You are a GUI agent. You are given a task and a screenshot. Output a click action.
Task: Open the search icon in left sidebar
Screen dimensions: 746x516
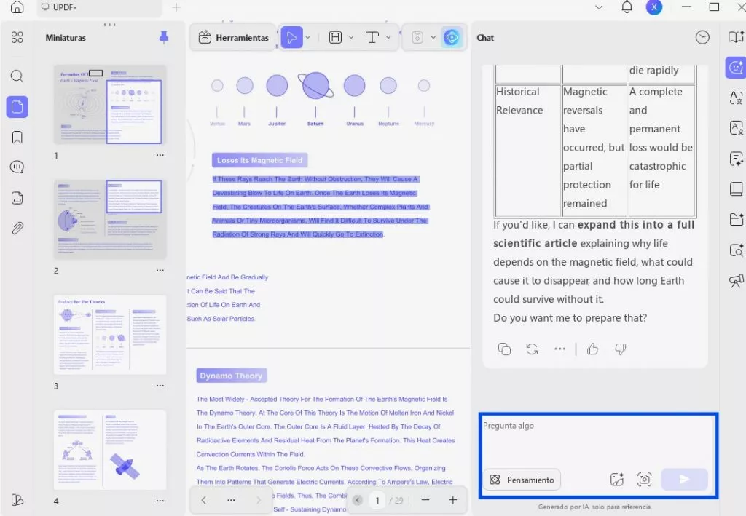pyautogui.click(x=17, y=76)
